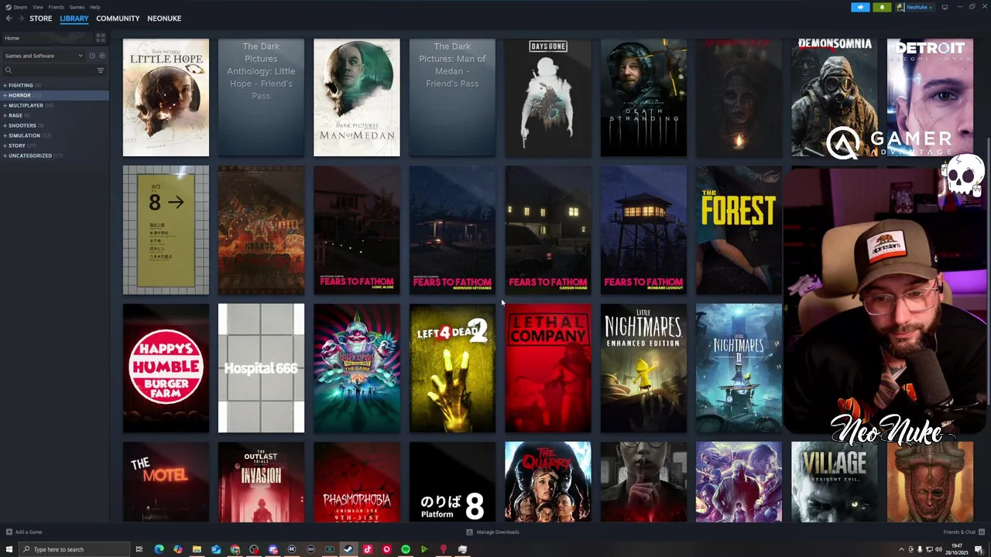Select Days Gone game cover
The image size is (991, 557).
[x=548, y=97]
